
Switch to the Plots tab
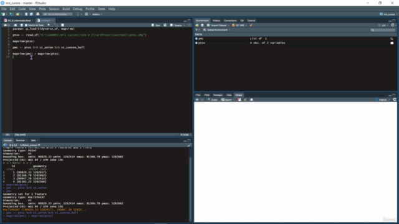207,95
